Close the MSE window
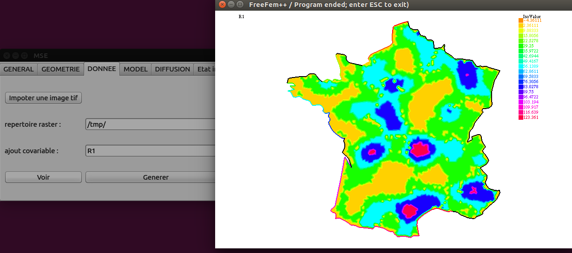Screen dimensions: 572x253 coord(7,55)
